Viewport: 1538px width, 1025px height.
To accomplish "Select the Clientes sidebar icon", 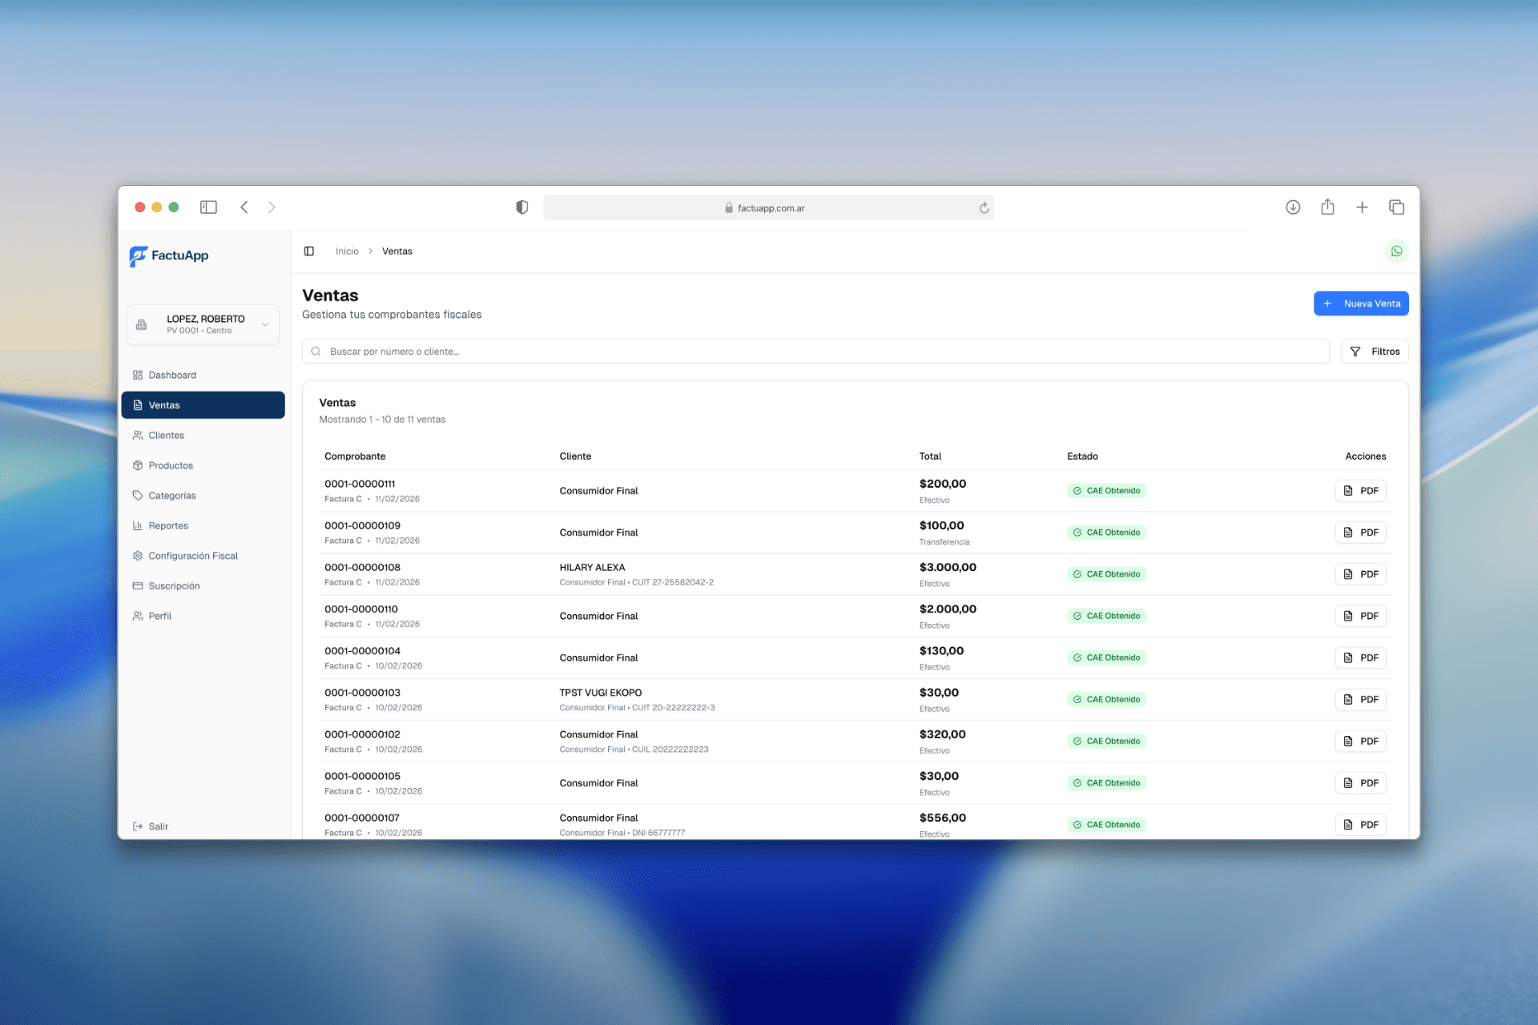I will [138, 435].
